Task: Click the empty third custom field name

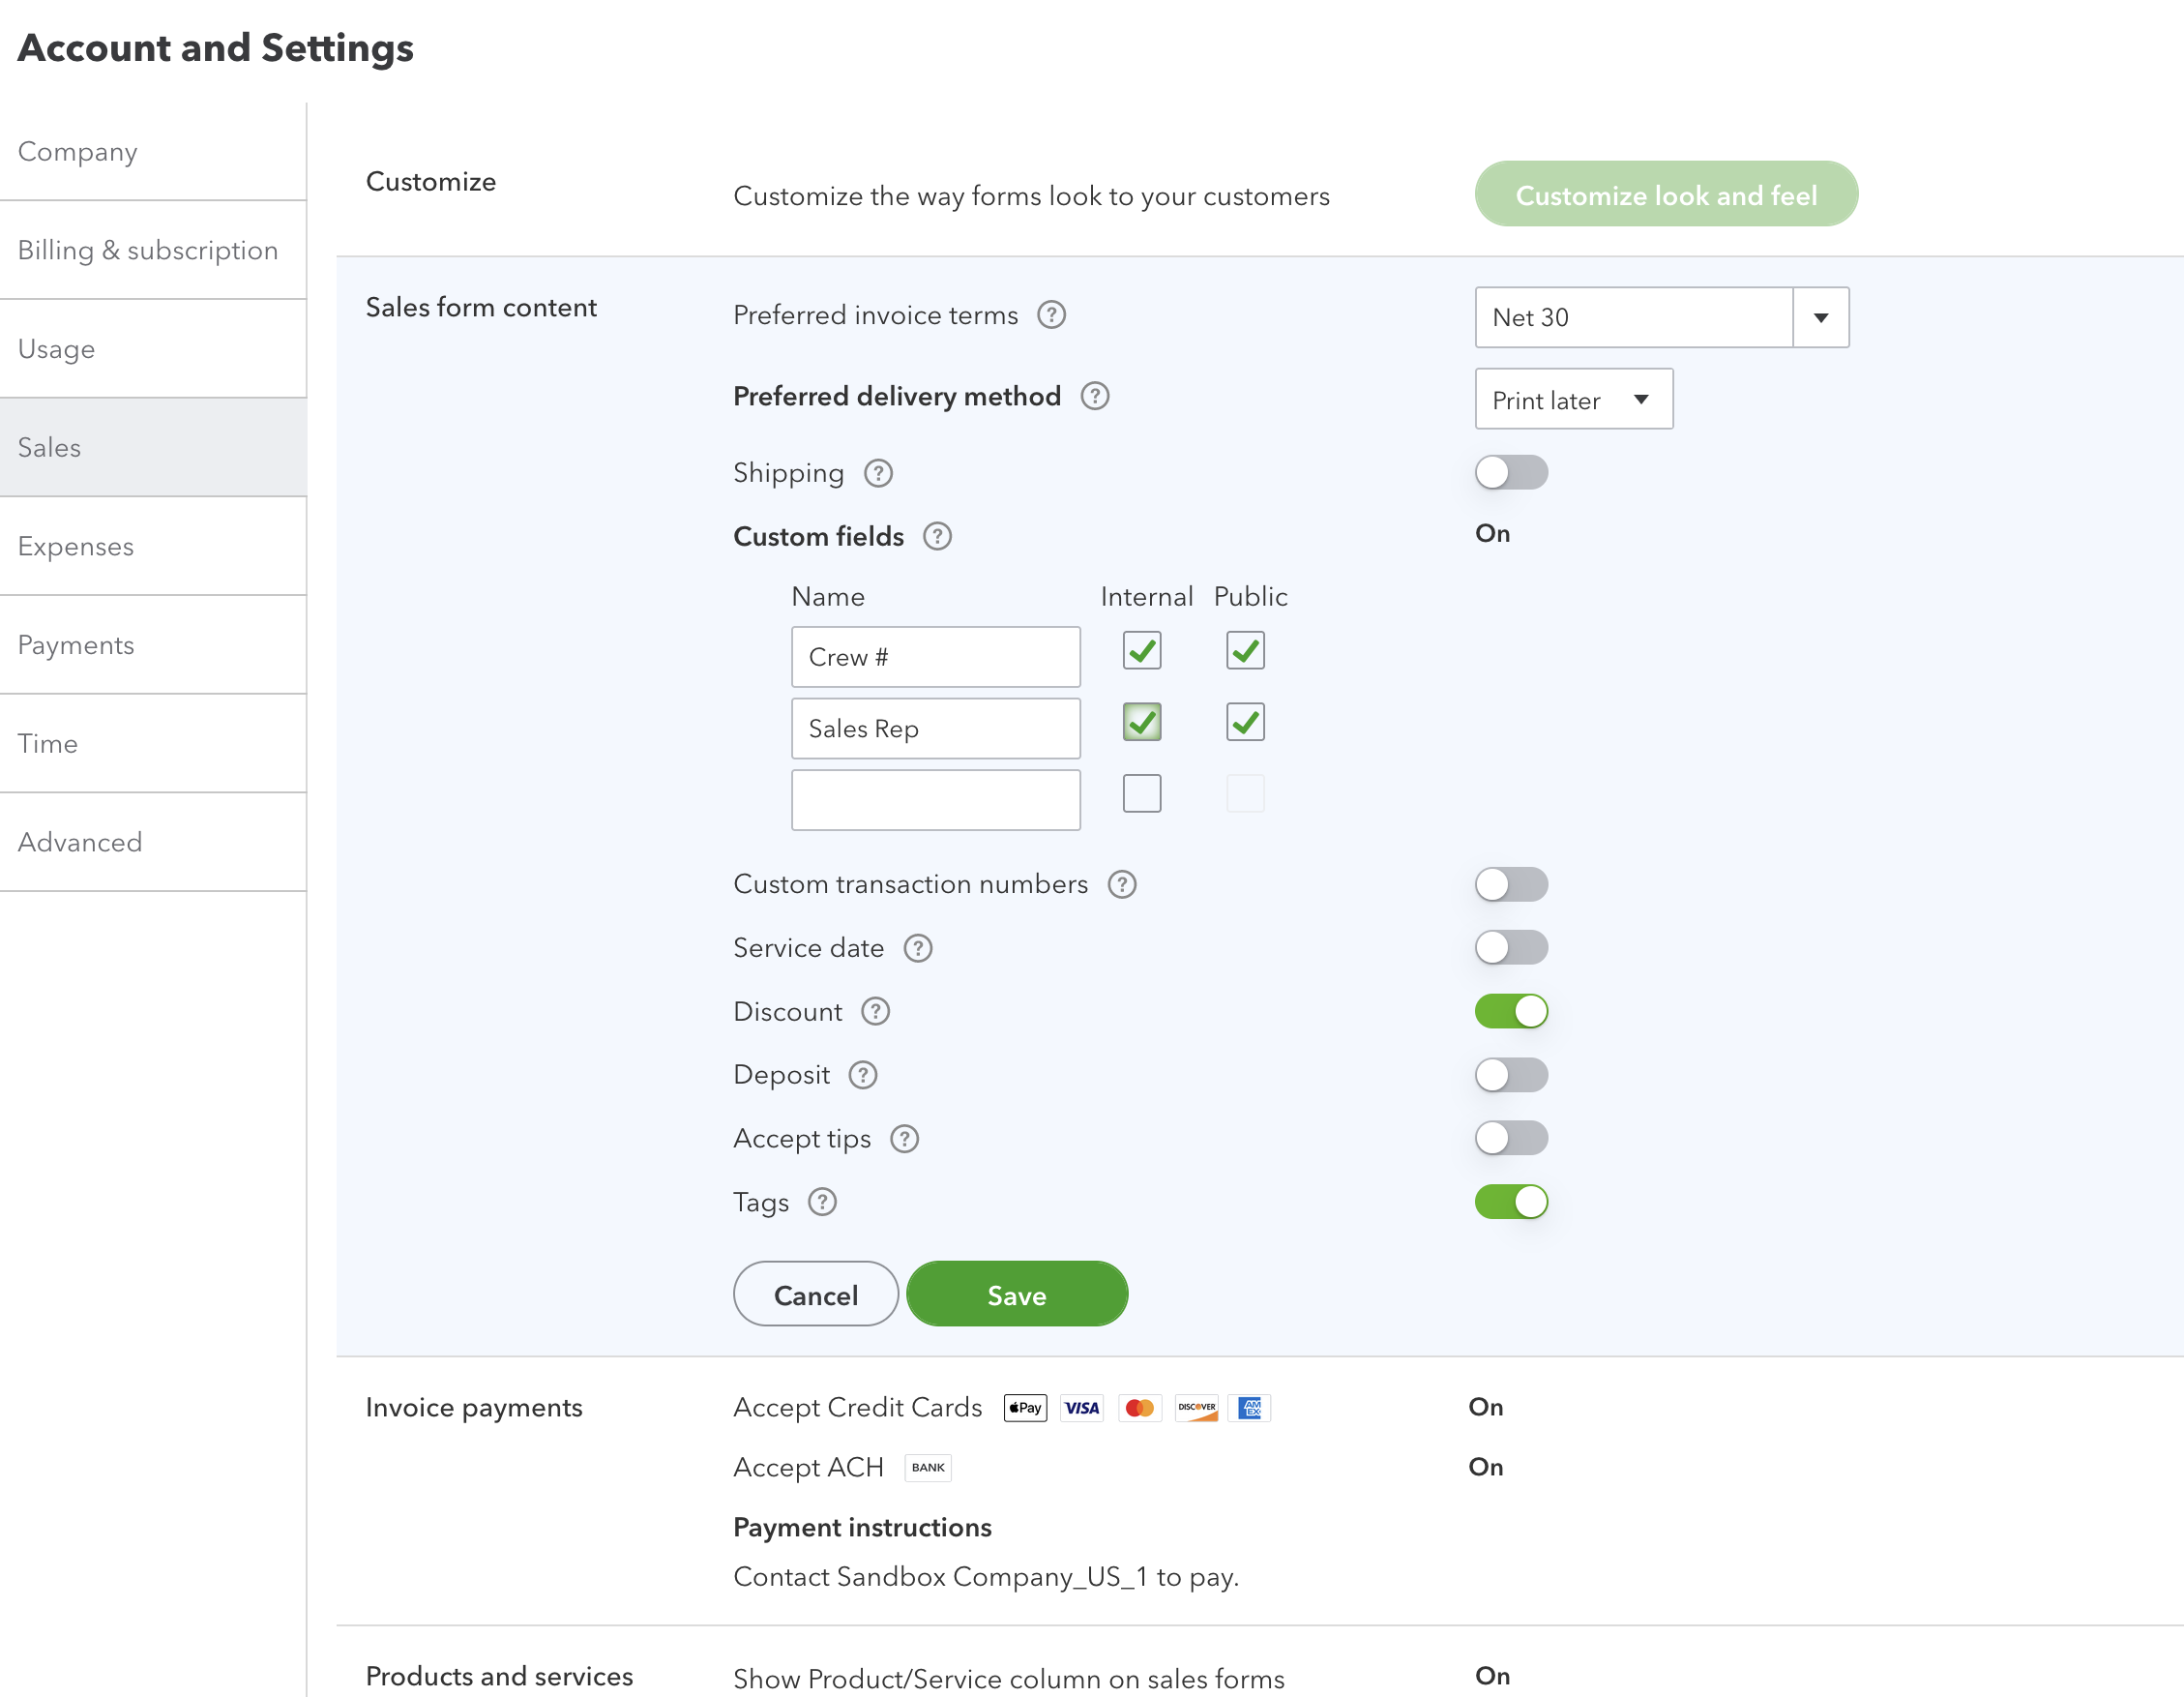Action: (935, 800)
